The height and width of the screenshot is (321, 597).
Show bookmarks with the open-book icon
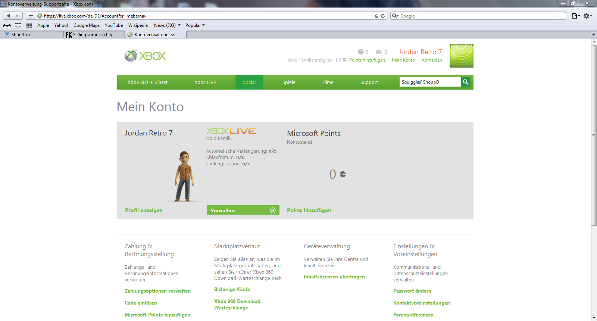pyautogui.click(x=18, y=25)
